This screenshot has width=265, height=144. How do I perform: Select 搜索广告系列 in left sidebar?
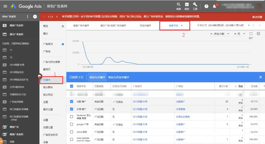[16, 25]
